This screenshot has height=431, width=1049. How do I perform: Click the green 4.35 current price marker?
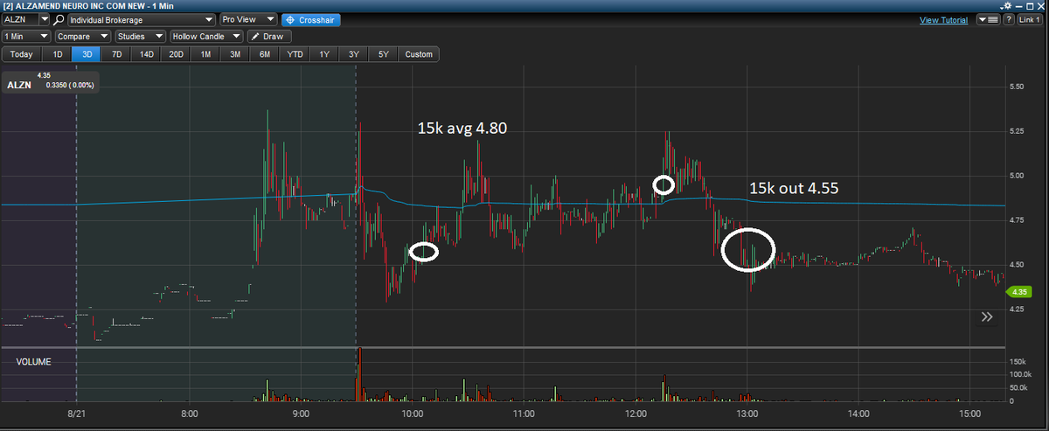tap(1020, 291)
